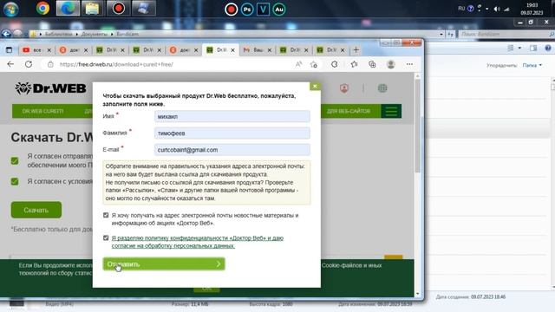555x312 pixels.
Task: Launch Google Chrome from the taskbar
Action: coord(42,8)
